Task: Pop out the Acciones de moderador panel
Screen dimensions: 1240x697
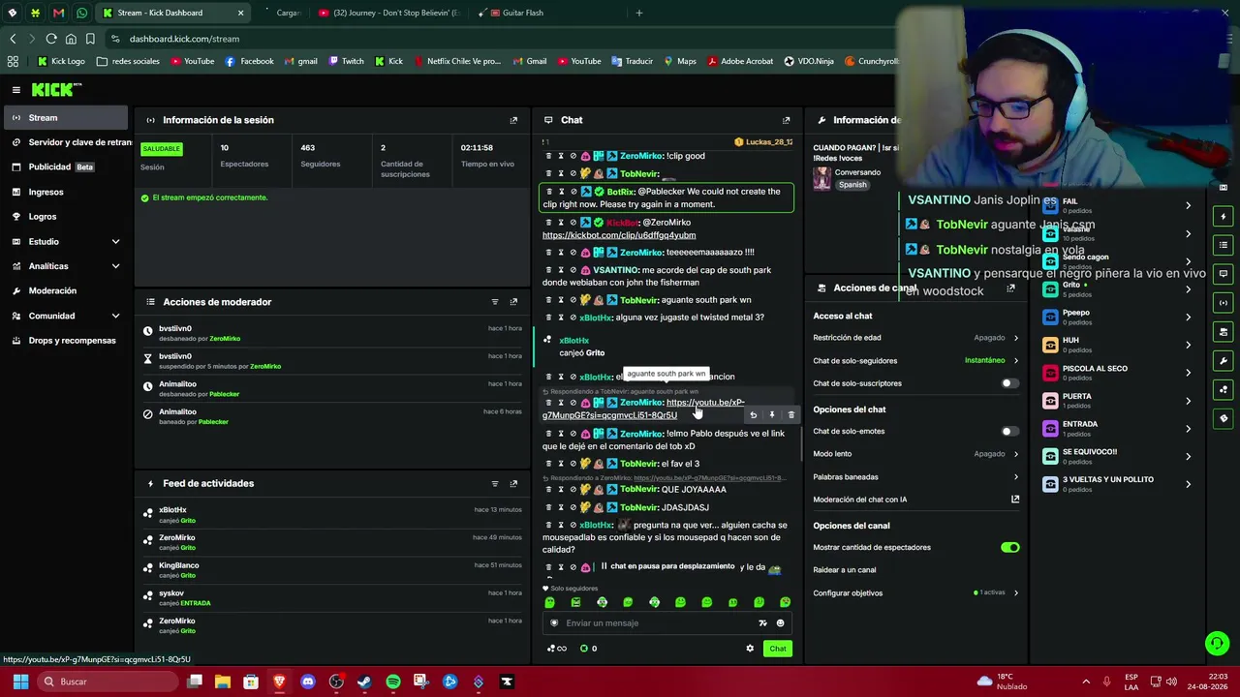Action: [513, 302]
